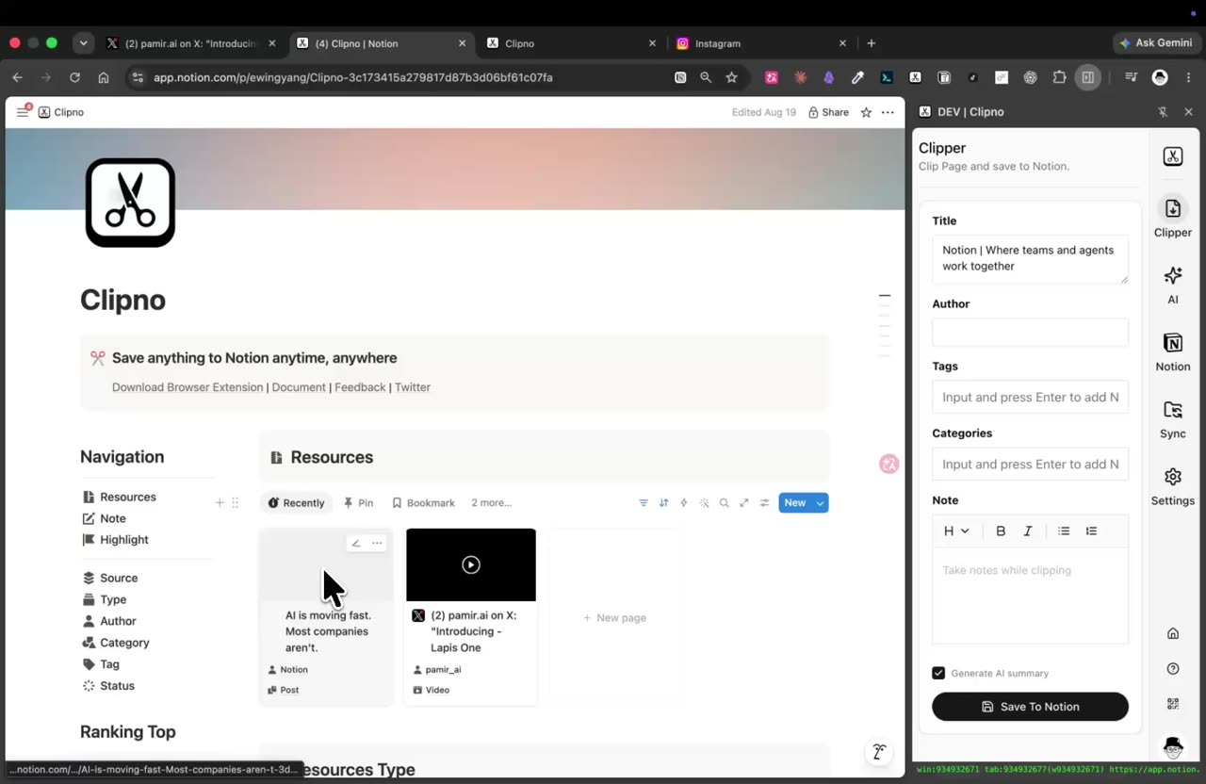Open database view settings icon
The width and height of the screenshot is (1206, 784).
764,503
